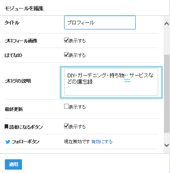The width and height of the screenshot is (170, 173).
Task: Click the 有効にする link
Action: 102,142
